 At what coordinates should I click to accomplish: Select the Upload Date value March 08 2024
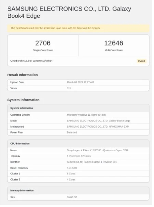80,82
